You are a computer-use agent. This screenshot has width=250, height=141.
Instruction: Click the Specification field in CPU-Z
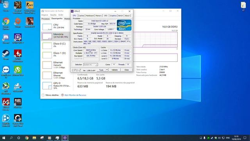coord(107,33)
